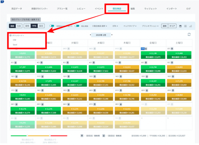The image size is (199, 145).
Task: Open the 編集 tab
Action: 133,9
